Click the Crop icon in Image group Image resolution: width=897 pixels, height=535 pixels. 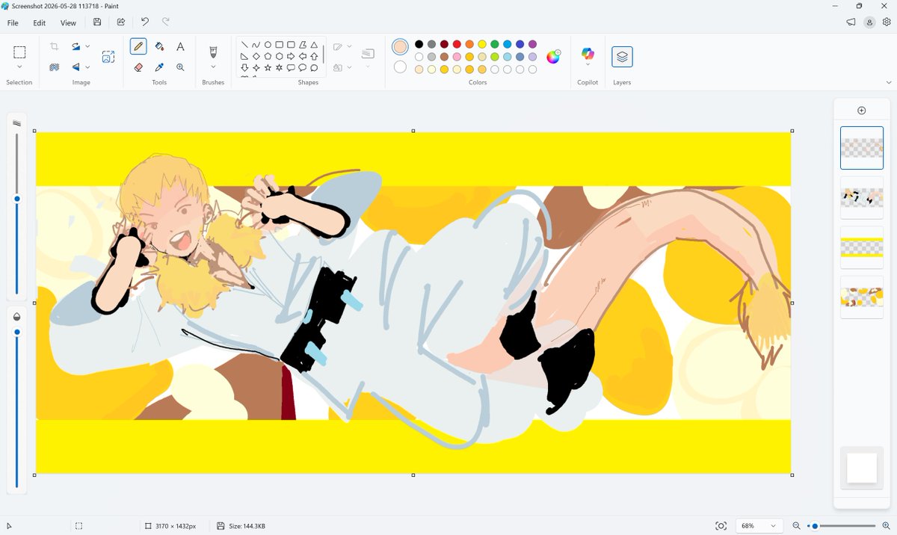point(55,46)
